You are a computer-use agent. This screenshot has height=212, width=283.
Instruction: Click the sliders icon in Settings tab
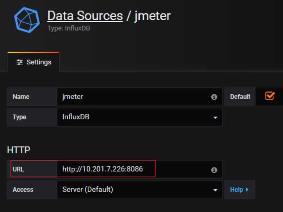coord(19,62)
